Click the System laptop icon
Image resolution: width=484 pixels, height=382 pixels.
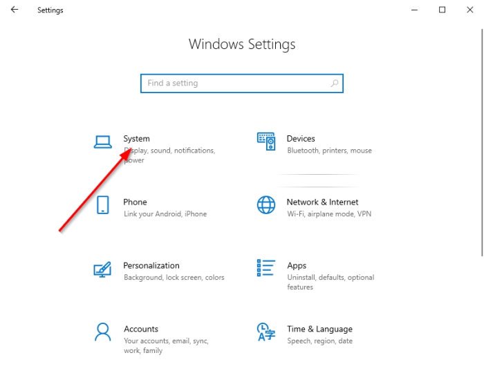coord(103,142)
